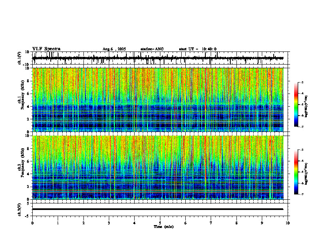Click the "10" tick on the time axis
The width and height of the screenshot is (324, 250).
(288, 223)
